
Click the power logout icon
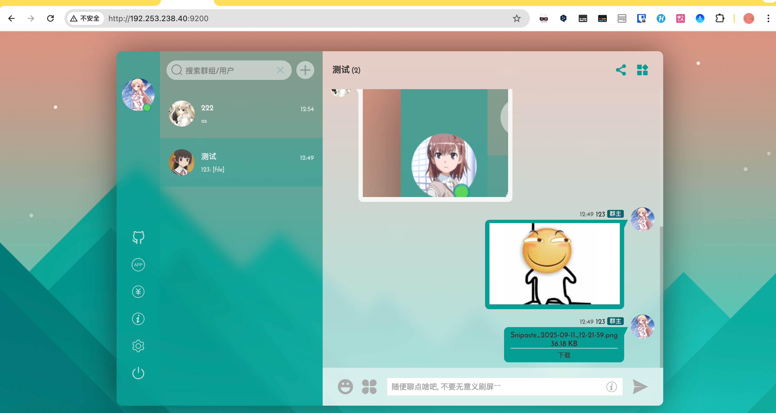pos(138,373)
